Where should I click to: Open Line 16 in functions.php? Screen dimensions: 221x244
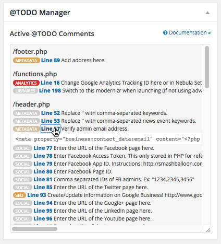(50, 83)
